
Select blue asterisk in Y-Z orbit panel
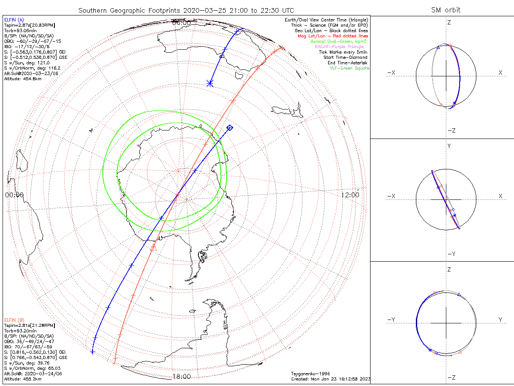click(430, 350)
